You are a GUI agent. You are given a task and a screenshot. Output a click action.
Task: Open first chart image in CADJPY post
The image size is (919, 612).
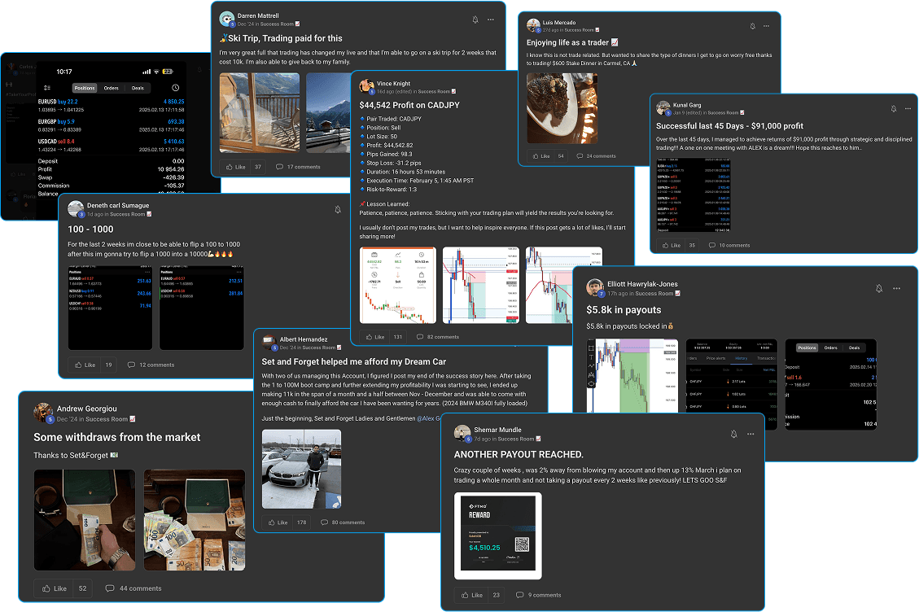pos(398,286)
